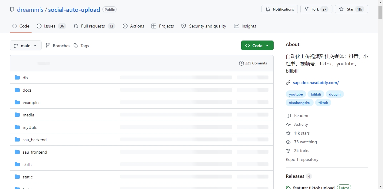Click the myUtils folder icon

pyautogui.click(x=17, y=127)
